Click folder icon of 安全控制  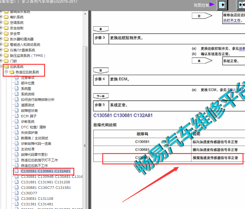click(x=6, y=28)
